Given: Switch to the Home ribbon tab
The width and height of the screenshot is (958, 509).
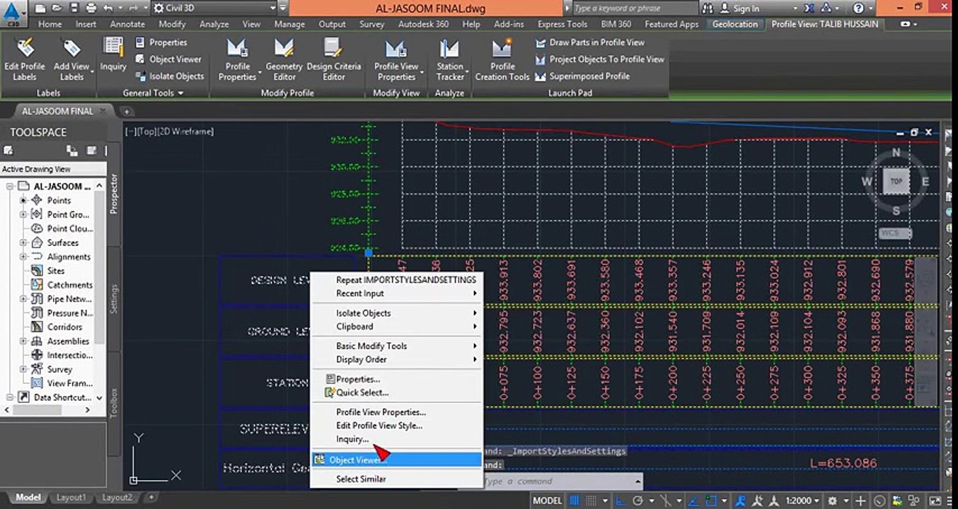Looking at the screenshot, I should coord(50,24).
